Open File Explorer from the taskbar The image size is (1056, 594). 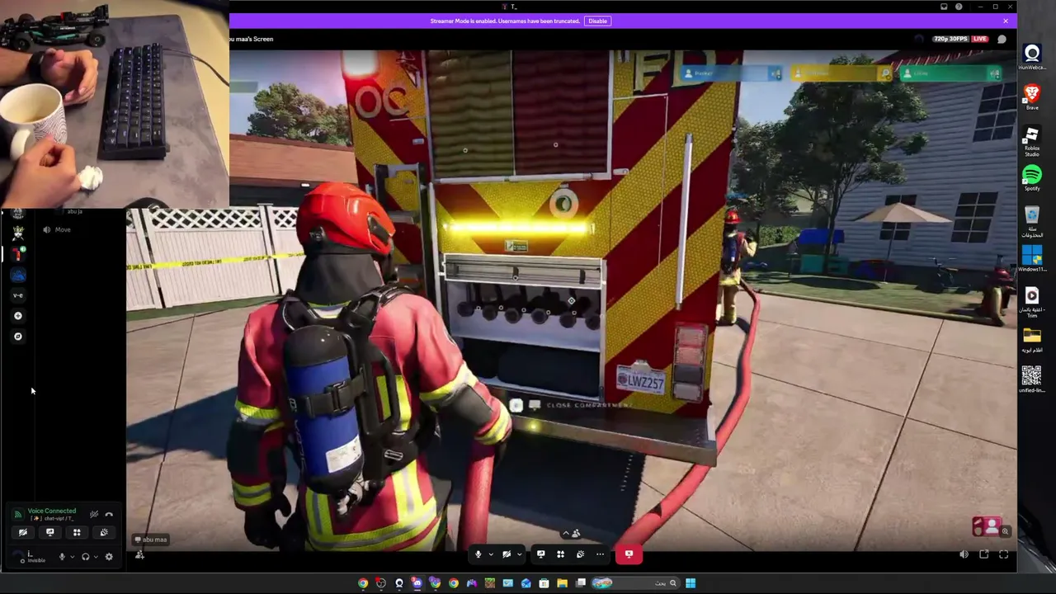pos(563,583)
